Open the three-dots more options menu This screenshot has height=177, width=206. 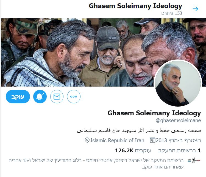pos(74,96)
